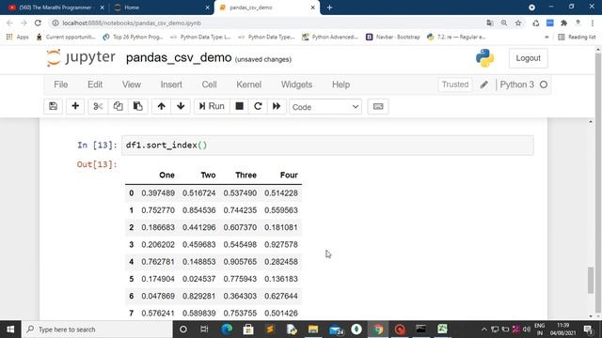Screen dimensions: 602x338
Task: Open Microsoft Edge from taskbar
Action: [x=227, y=330]
